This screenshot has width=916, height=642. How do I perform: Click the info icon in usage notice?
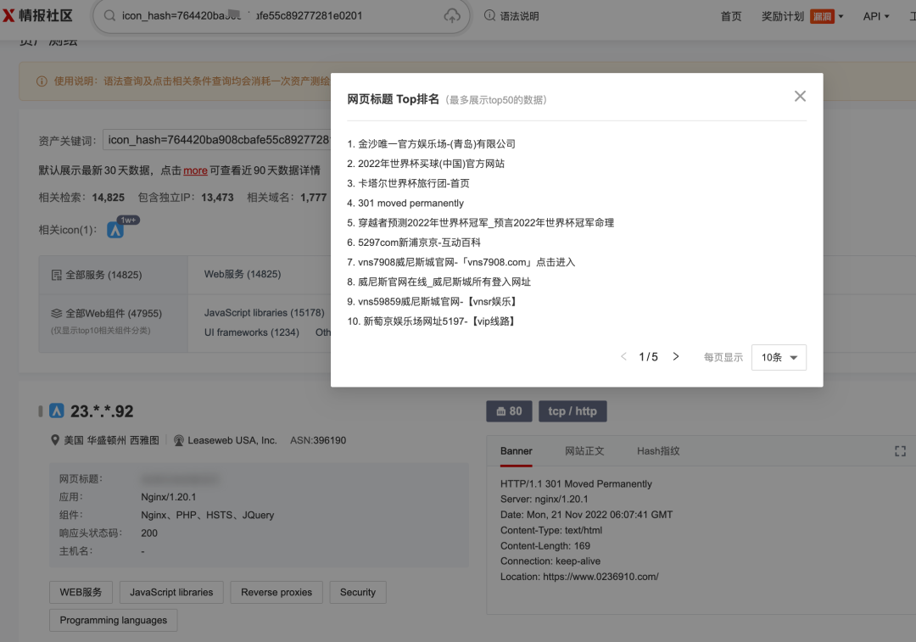point(42,81)
